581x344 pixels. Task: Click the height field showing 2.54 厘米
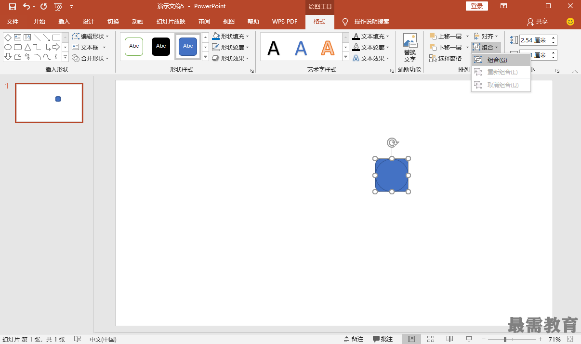(535, 40)
